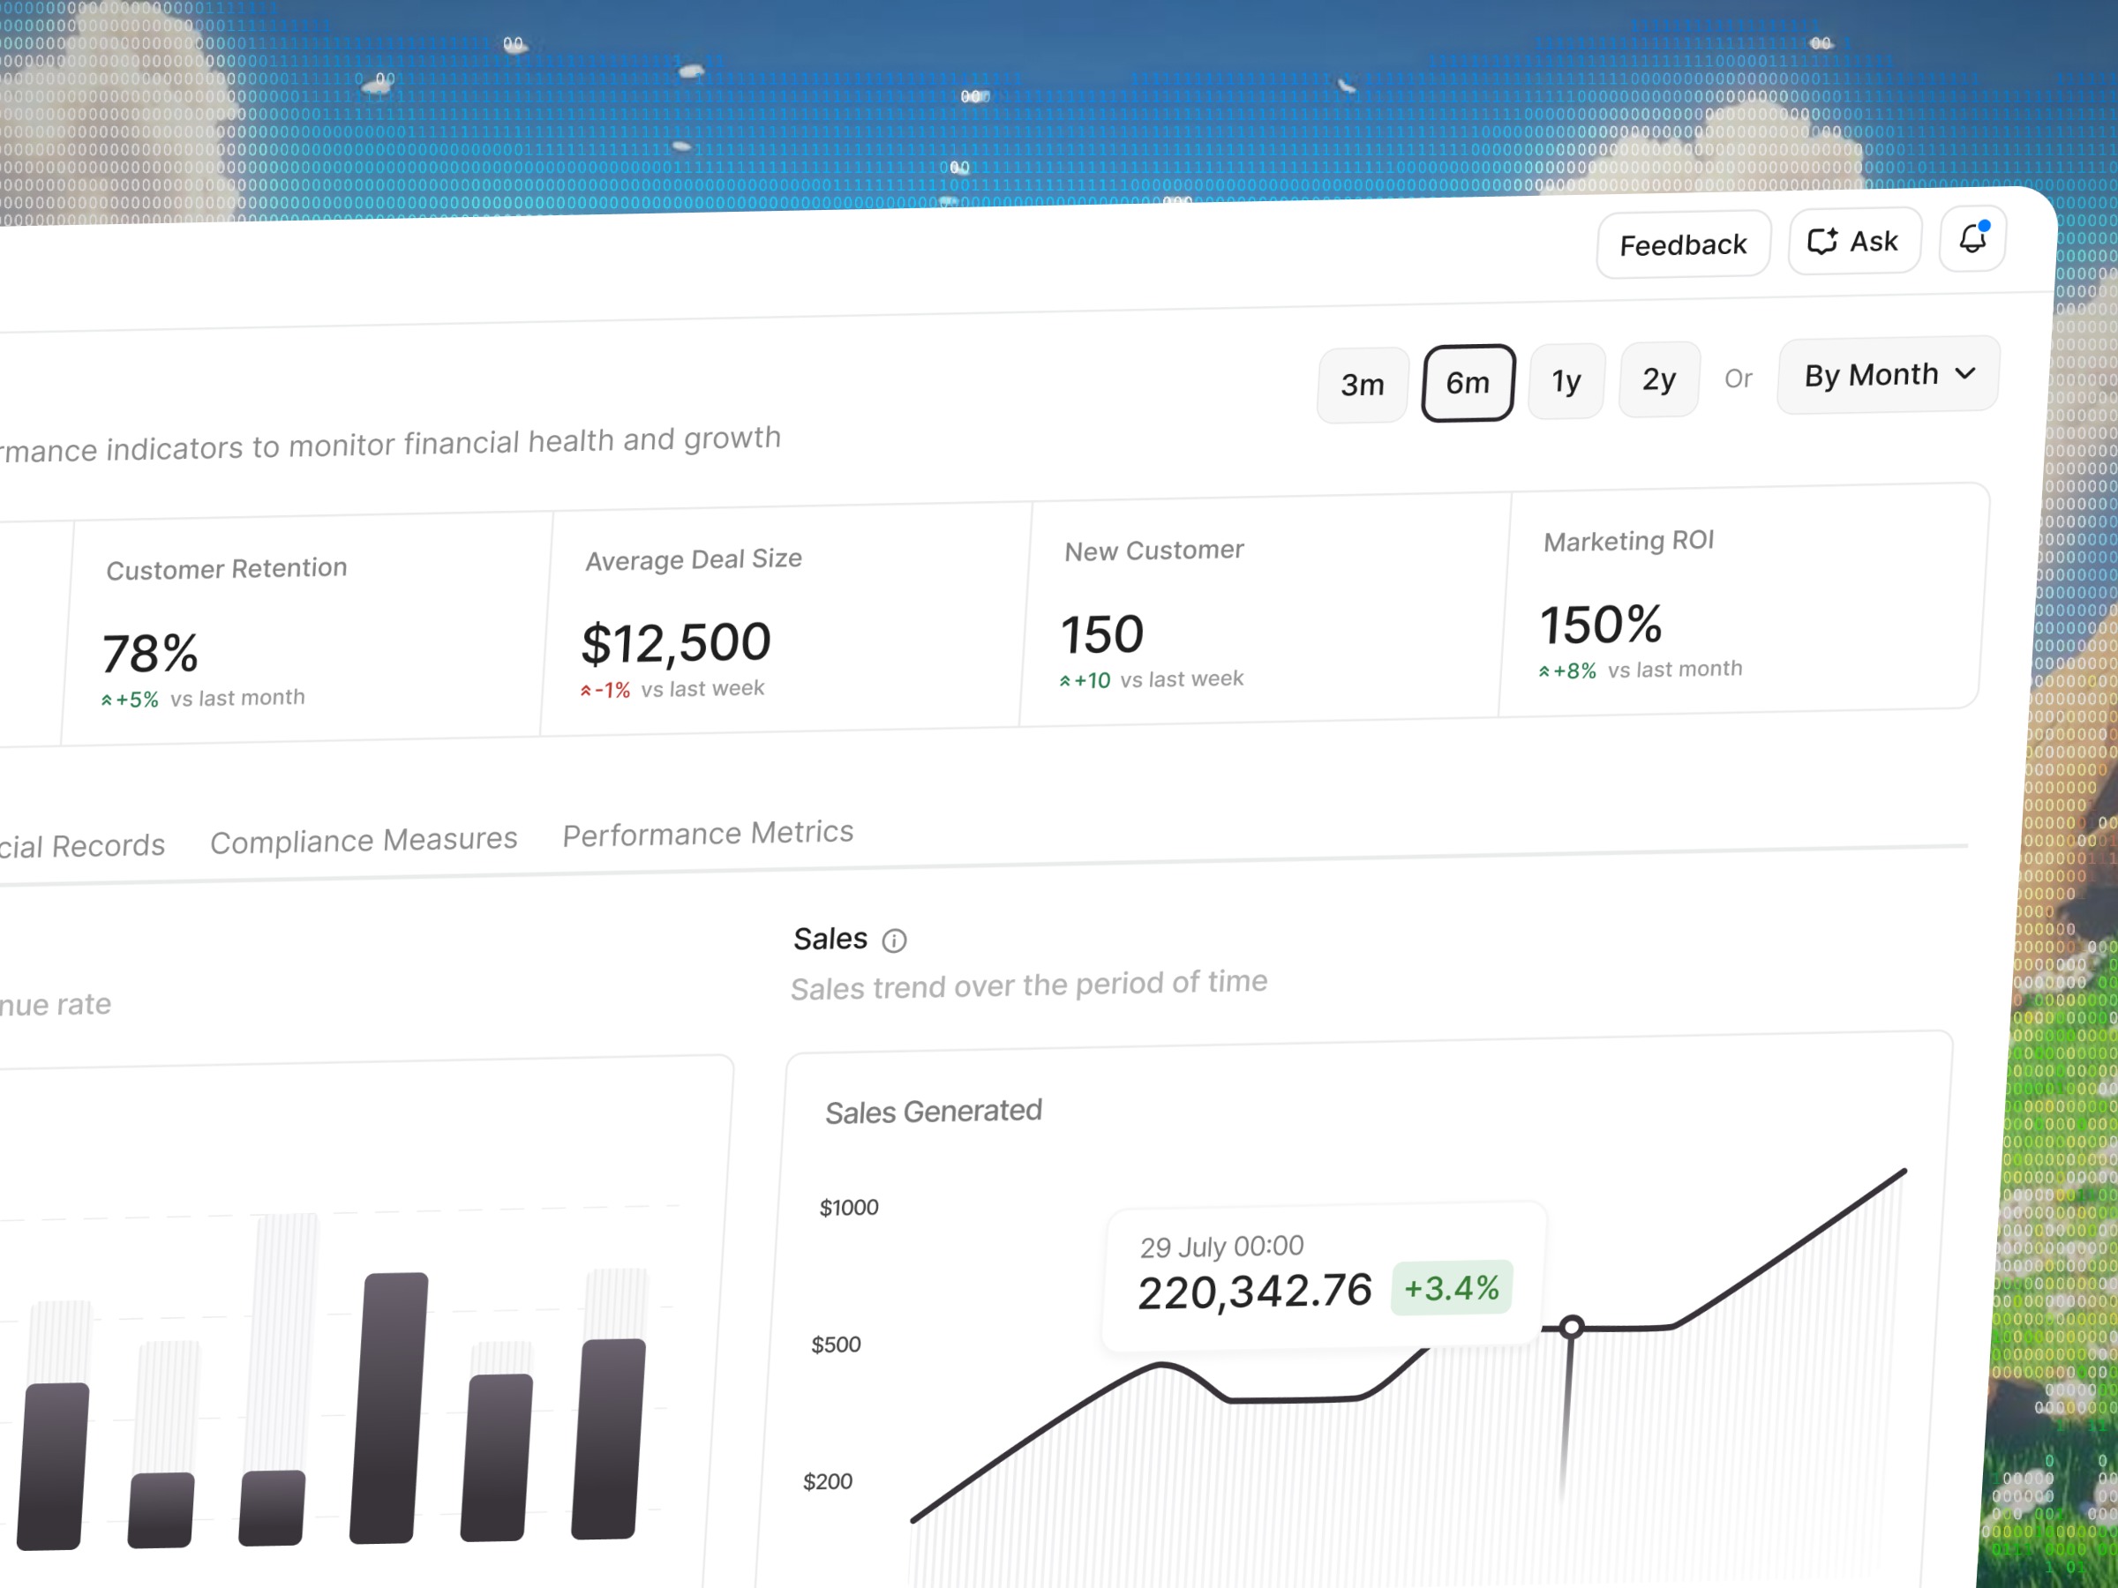Screen dimensions: 2118x1588
Task: Click the +5% vs last month change
Action: (203, 699)
